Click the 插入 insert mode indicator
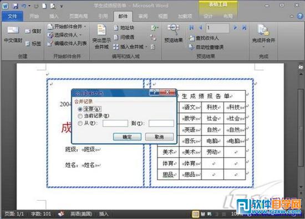 104,214
